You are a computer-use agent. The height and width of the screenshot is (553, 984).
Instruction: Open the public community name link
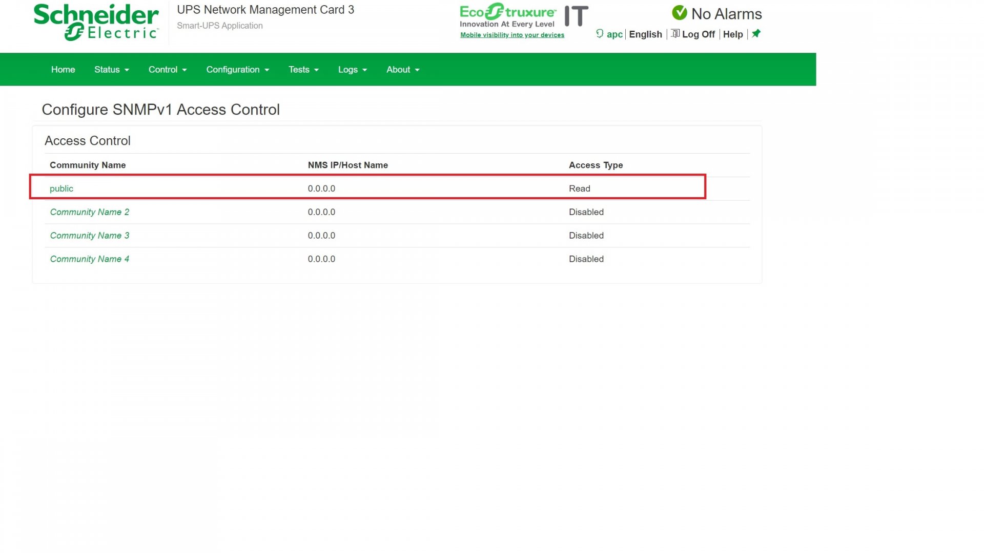(61, 188)
